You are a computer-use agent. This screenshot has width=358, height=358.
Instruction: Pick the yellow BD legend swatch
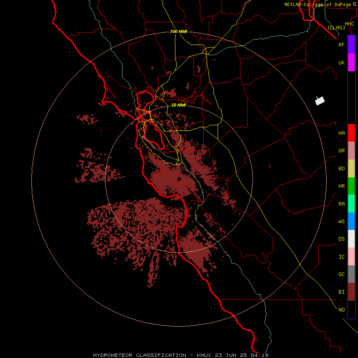(x=351, y=169)
